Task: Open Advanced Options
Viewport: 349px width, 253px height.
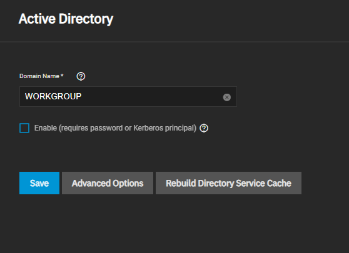Action: coord(108,183)
